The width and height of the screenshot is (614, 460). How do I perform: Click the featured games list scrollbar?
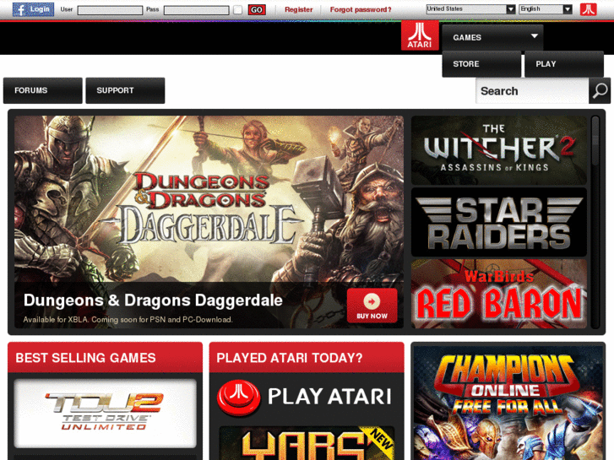595,222
